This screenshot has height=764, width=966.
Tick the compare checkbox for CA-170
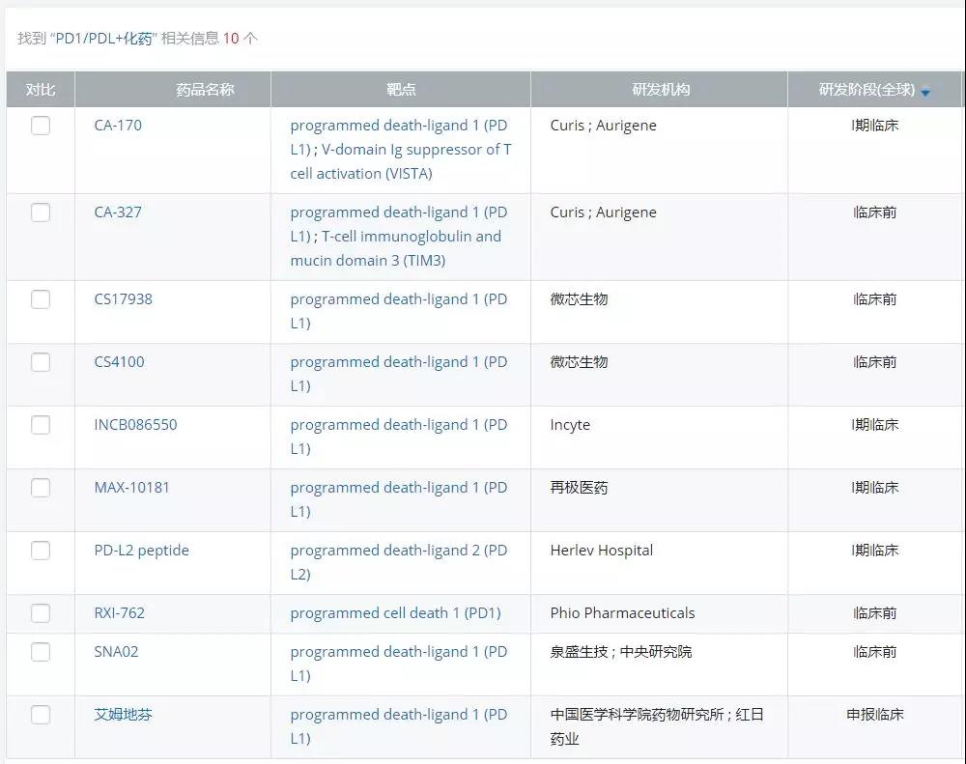41,125
